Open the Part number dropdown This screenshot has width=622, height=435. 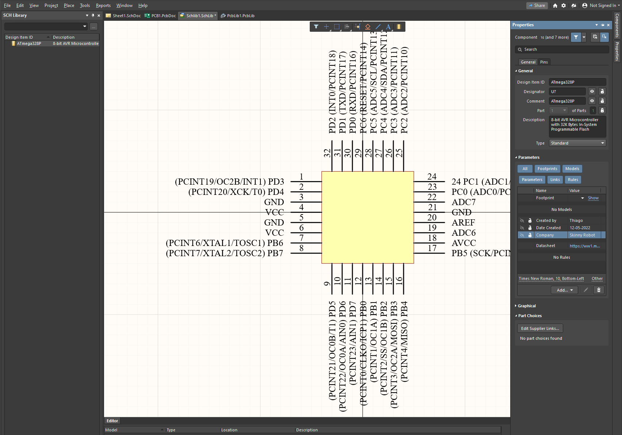tap(558, 111)
